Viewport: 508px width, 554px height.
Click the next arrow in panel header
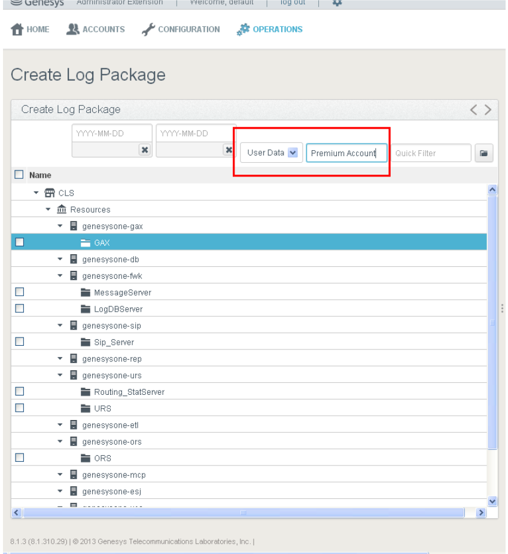[488, 109]
